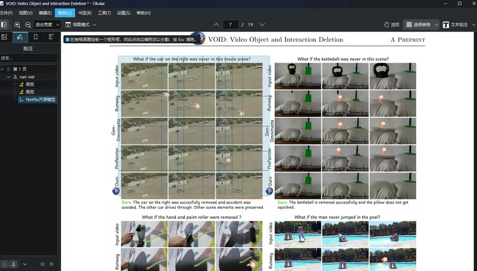The height and width of the screenshot is (271, 477).
Task: Click the page number input field
Action: point(230,24)
